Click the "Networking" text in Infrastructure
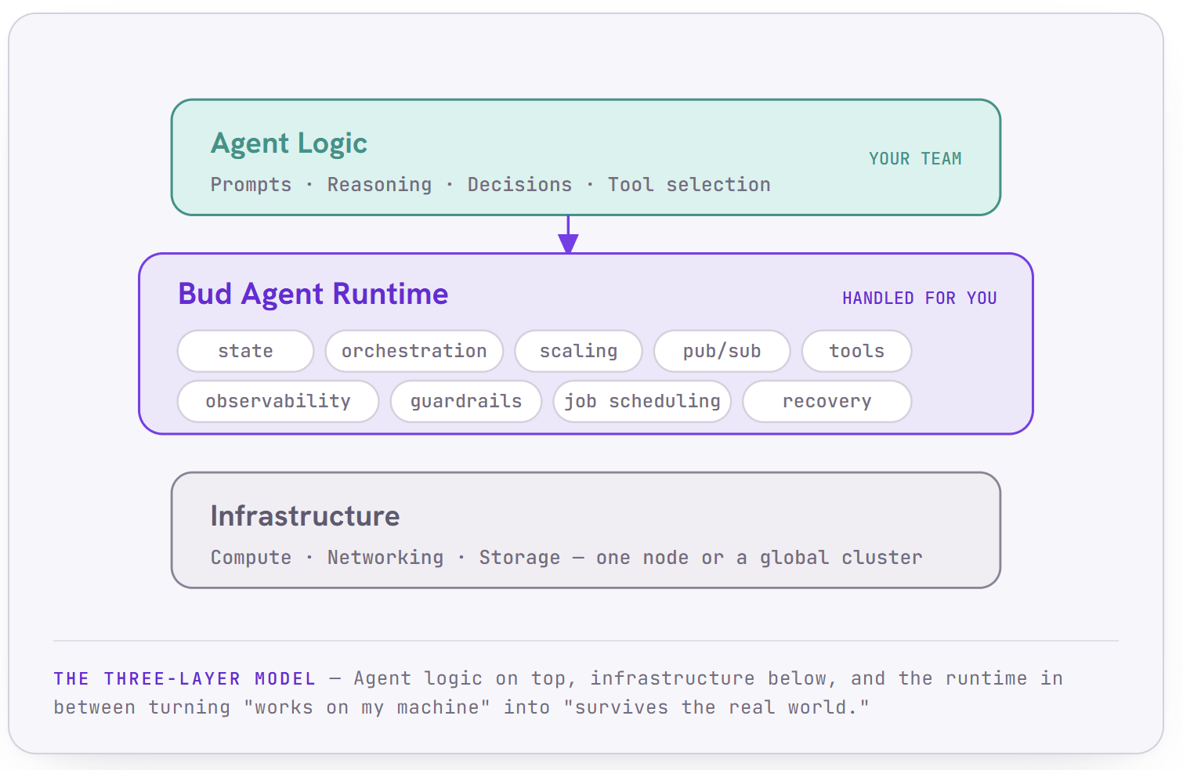 [x=385, y=558]
